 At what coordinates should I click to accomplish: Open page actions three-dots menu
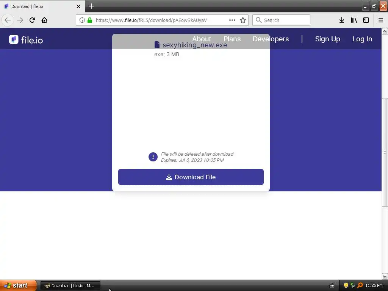(x=232, y=20)
